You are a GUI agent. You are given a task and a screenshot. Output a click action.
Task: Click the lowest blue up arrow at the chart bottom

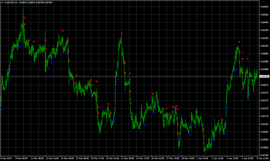coord(180,154)
